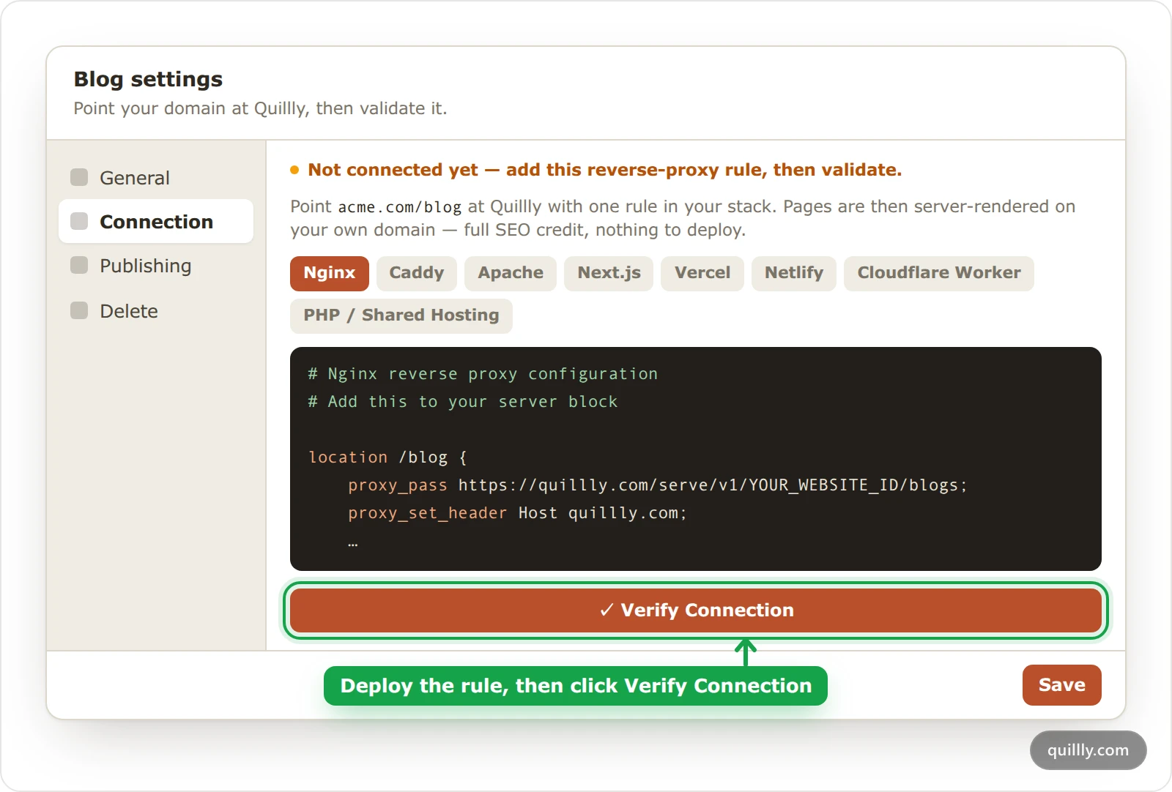This screenshot has height=792, width=1172.
Task: Click the proxy_set_header Host line
Action: pyautogui.click(x=518, y=513)
